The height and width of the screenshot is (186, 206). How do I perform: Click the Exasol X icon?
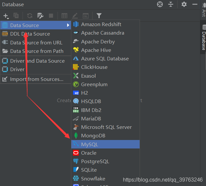coord(76,76)
